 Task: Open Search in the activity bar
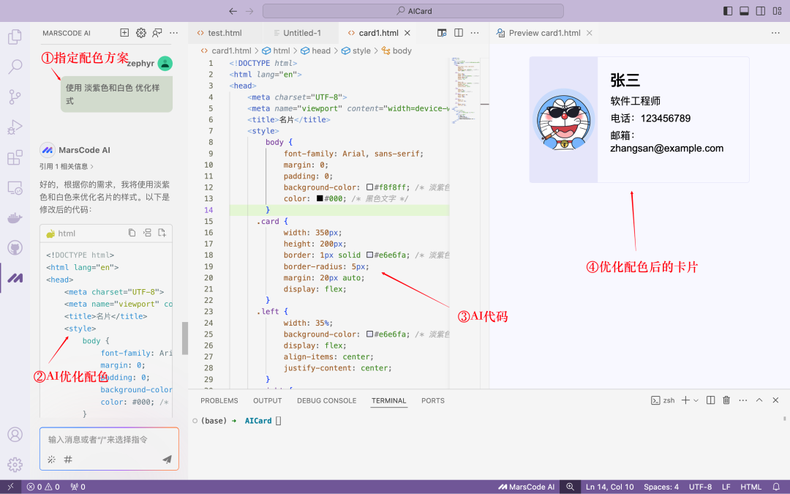click(15, 67)
